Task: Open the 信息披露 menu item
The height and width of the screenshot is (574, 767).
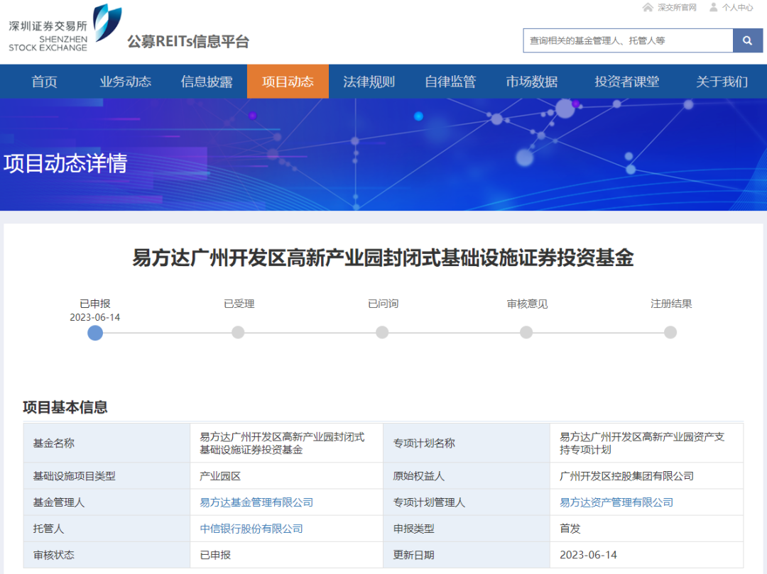Action: [x=207, y=82]
